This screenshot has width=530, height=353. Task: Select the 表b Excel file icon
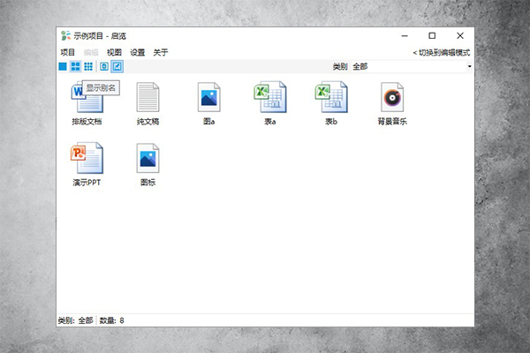coord(331,97)
